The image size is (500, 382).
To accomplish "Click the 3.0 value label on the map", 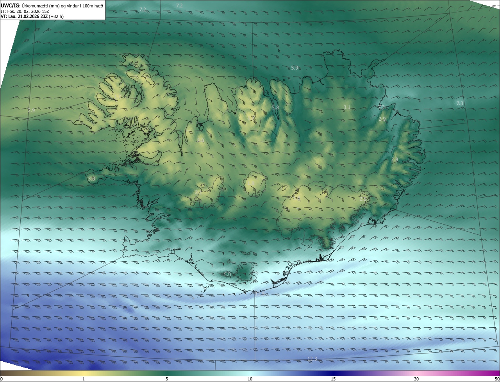I will pos(91,179).
